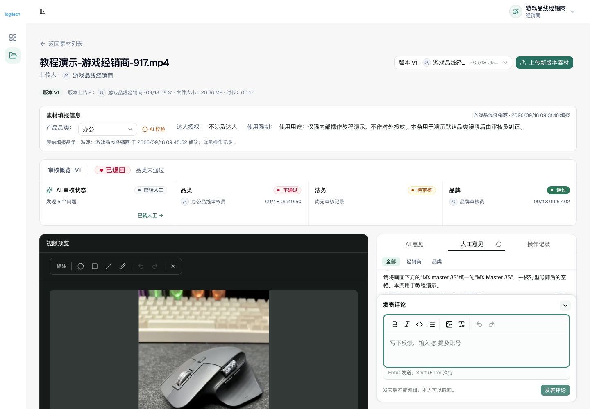
Task: Click the 标注 label in annotation toolbar
Action: [x=61, y=266]
